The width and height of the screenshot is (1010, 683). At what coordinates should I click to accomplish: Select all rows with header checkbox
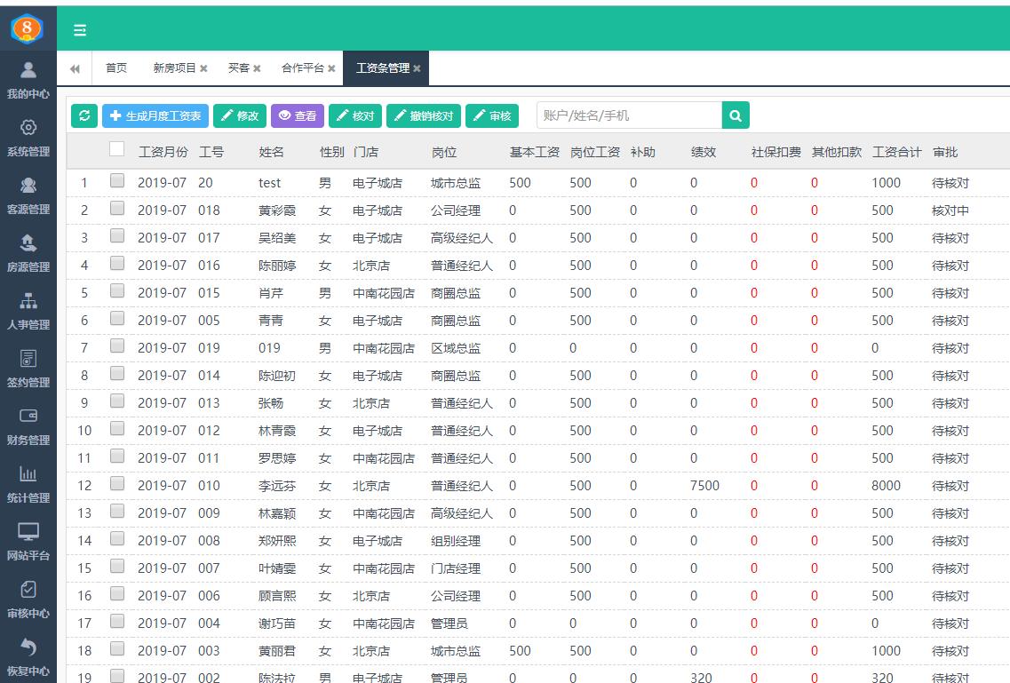tap(117, 149)
